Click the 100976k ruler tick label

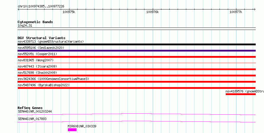[152, 12]
